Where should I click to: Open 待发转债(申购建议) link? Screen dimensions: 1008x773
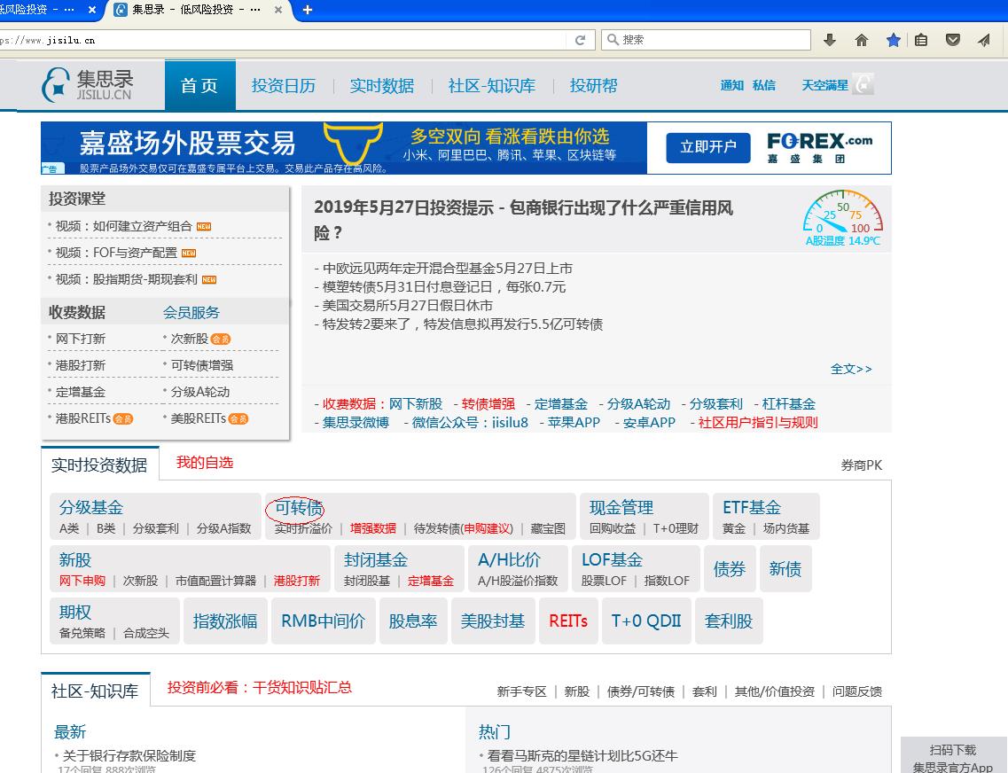(x=464, y=528)
